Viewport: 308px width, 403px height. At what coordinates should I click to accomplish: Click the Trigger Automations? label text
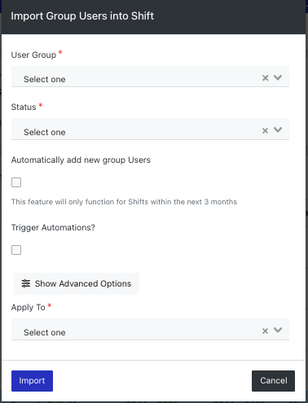pos(53,227)
